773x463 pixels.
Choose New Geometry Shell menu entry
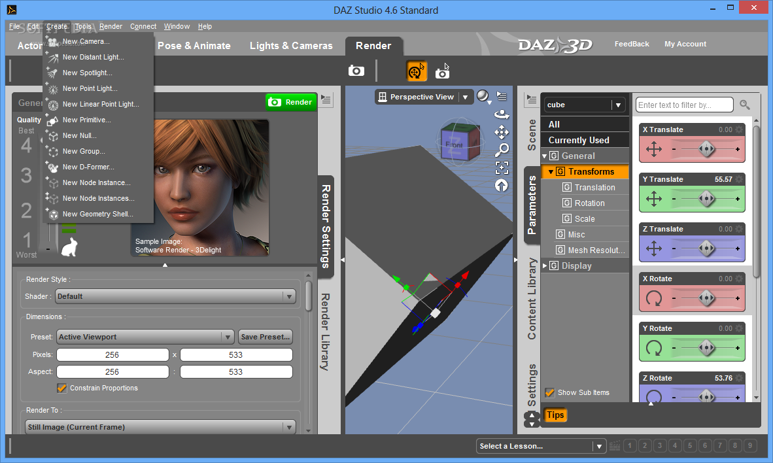click(98, 214)
